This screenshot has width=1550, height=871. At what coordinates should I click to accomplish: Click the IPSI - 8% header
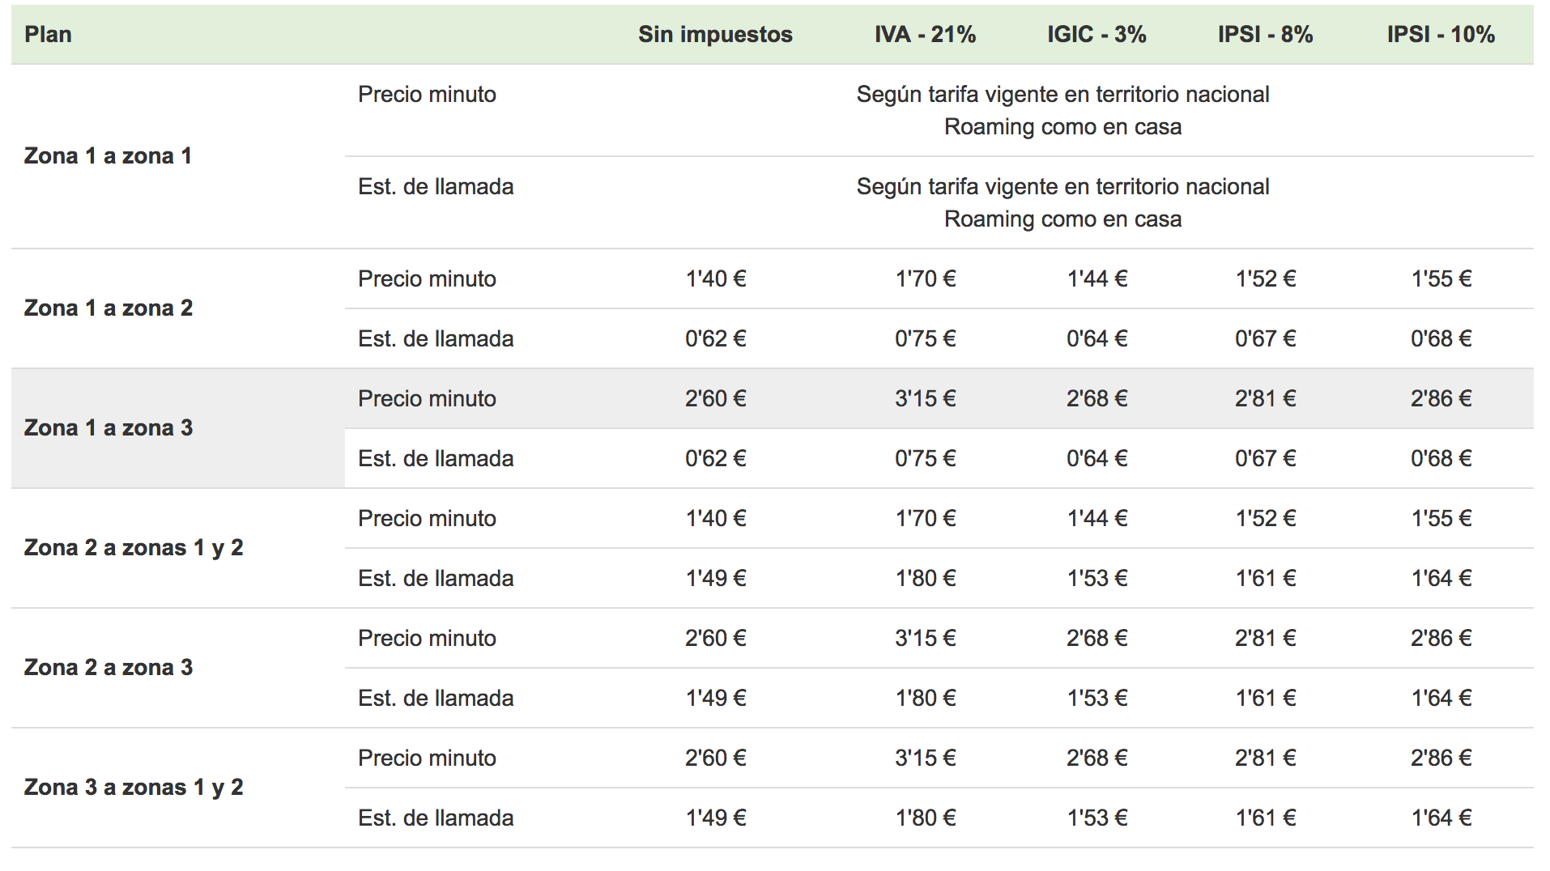1265,35
